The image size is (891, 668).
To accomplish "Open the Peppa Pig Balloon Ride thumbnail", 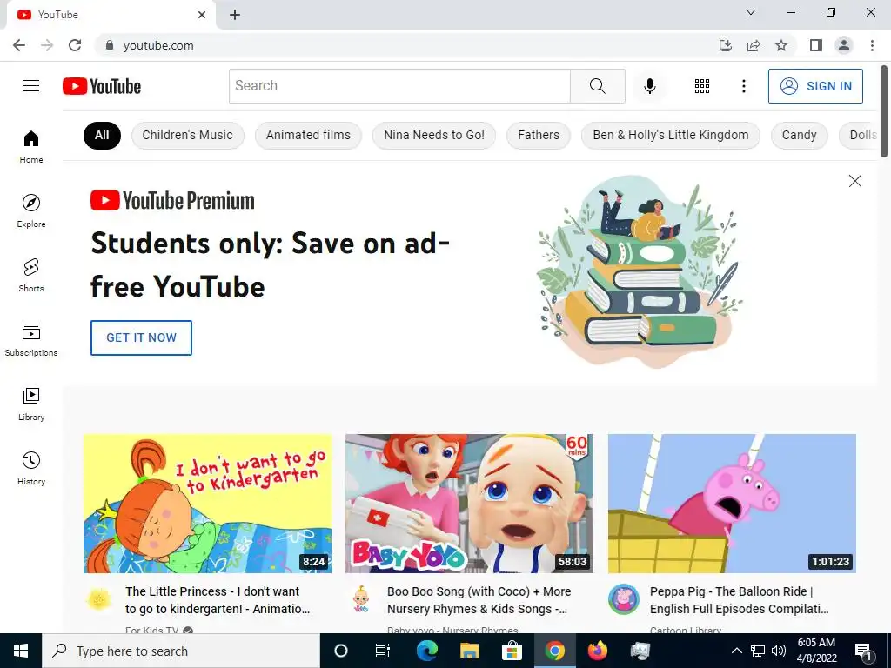I will tap(732, 504).
